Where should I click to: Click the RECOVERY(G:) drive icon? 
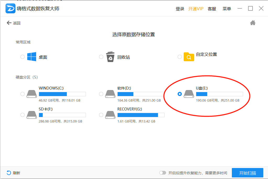(110, 115)
